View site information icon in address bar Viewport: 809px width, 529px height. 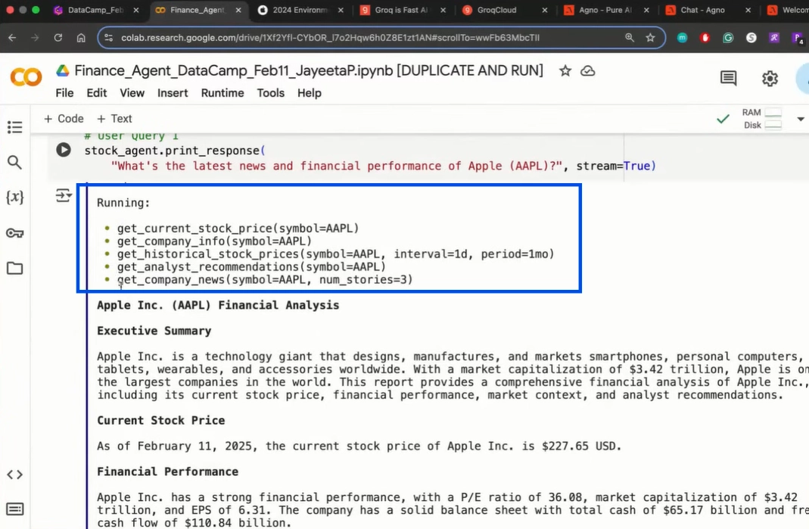coord(108,38)
